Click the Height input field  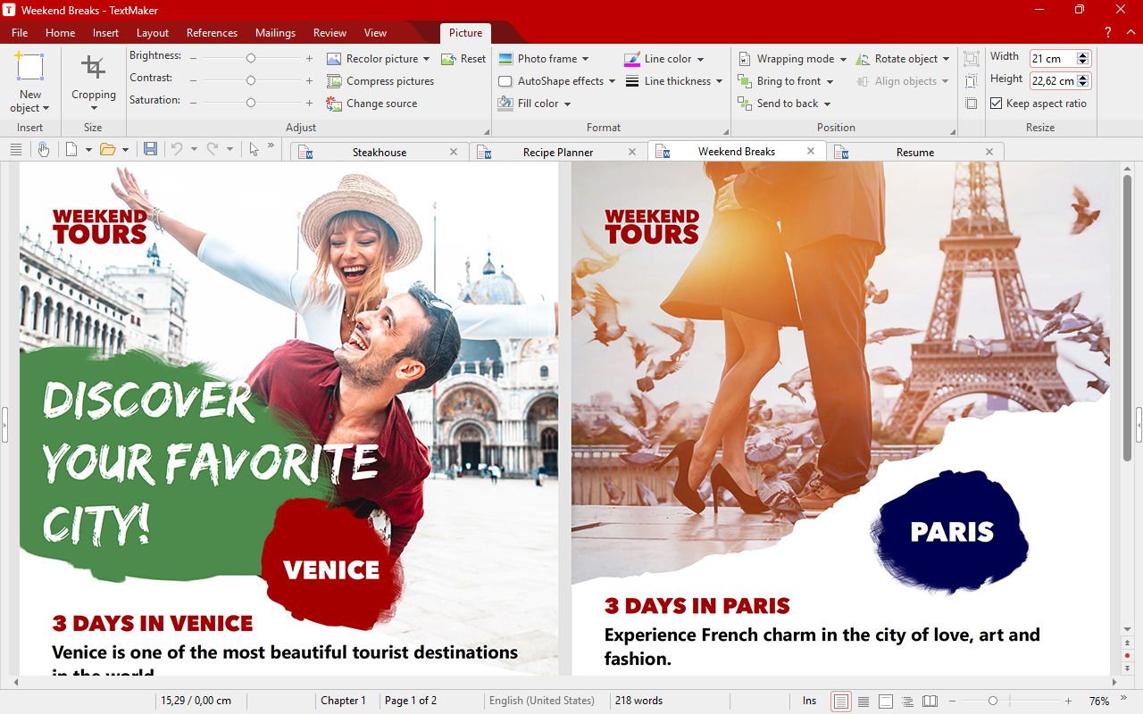1054,81
